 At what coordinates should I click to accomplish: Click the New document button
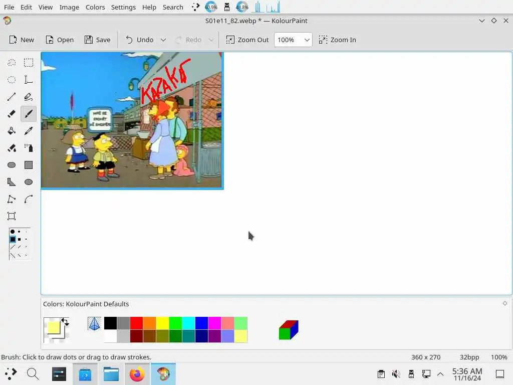point(22,40)
